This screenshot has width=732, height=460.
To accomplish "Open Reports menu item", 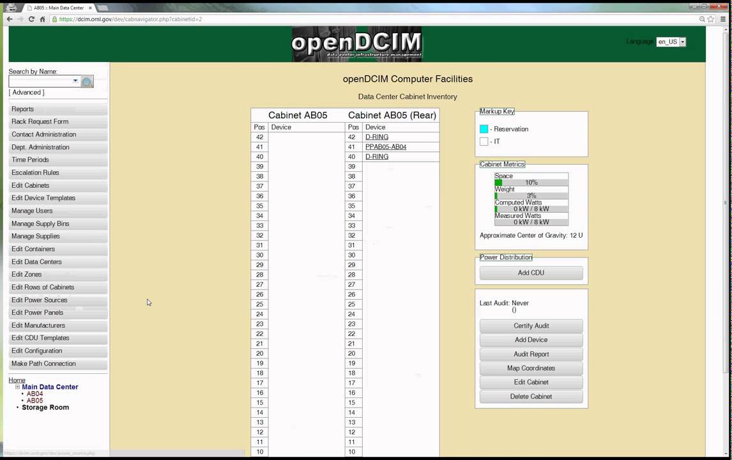I will point(58,109).
